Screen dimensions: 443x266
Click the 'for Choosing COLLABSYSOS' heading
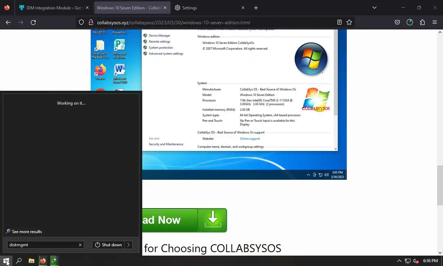[213, 248]
